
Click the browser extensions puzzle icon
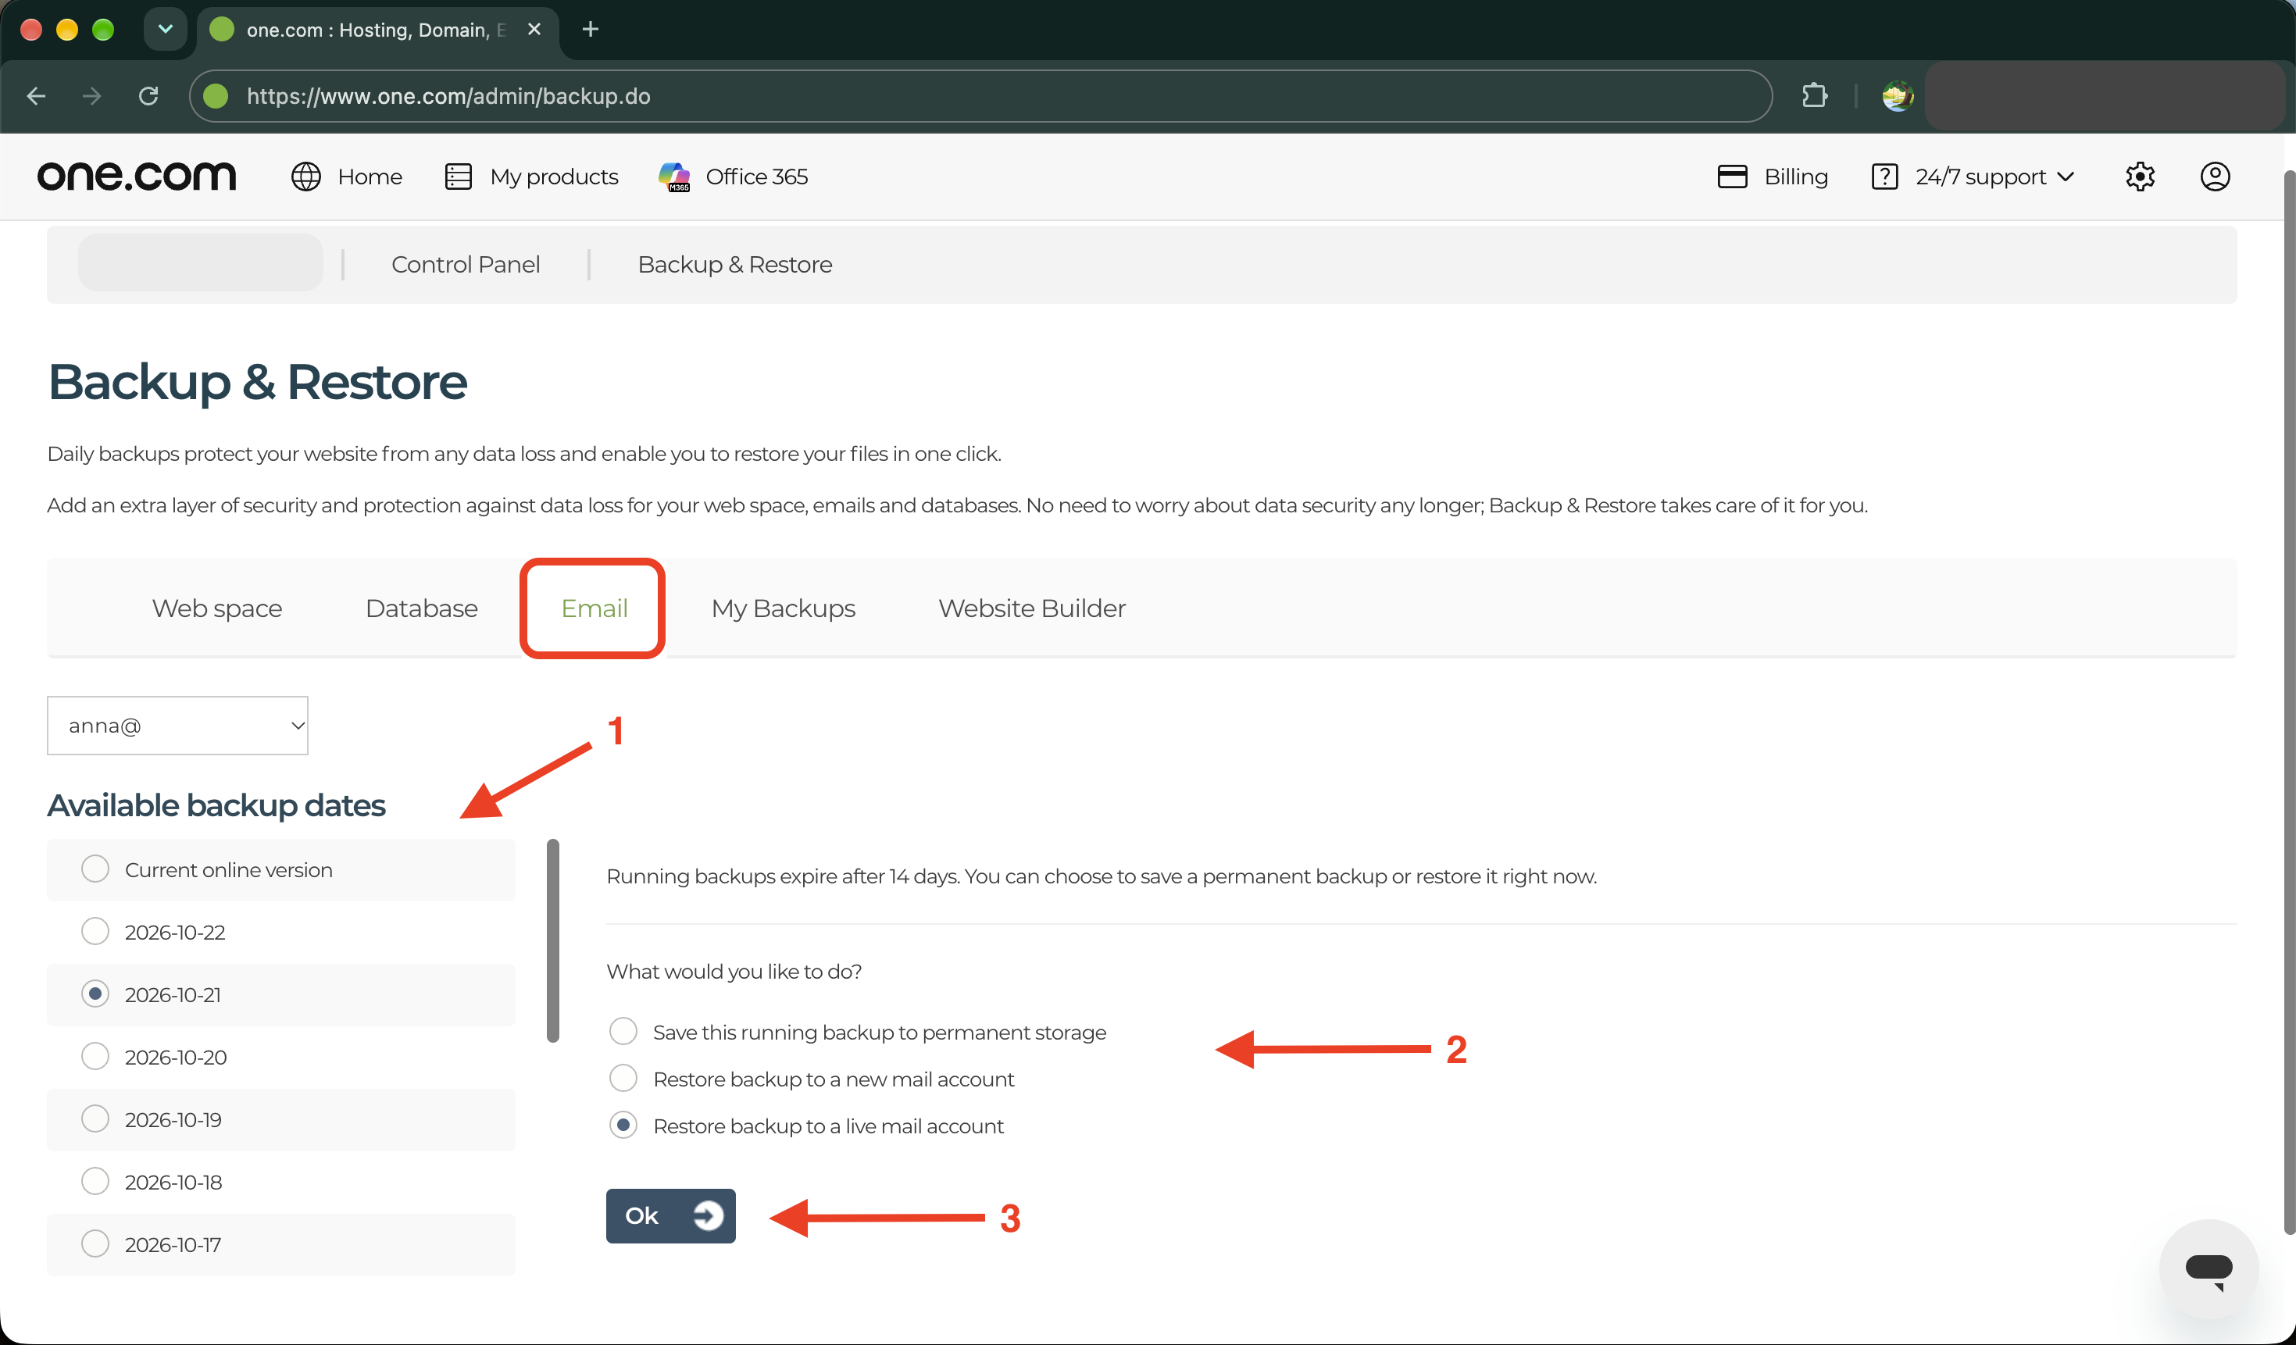[1815, 95]
